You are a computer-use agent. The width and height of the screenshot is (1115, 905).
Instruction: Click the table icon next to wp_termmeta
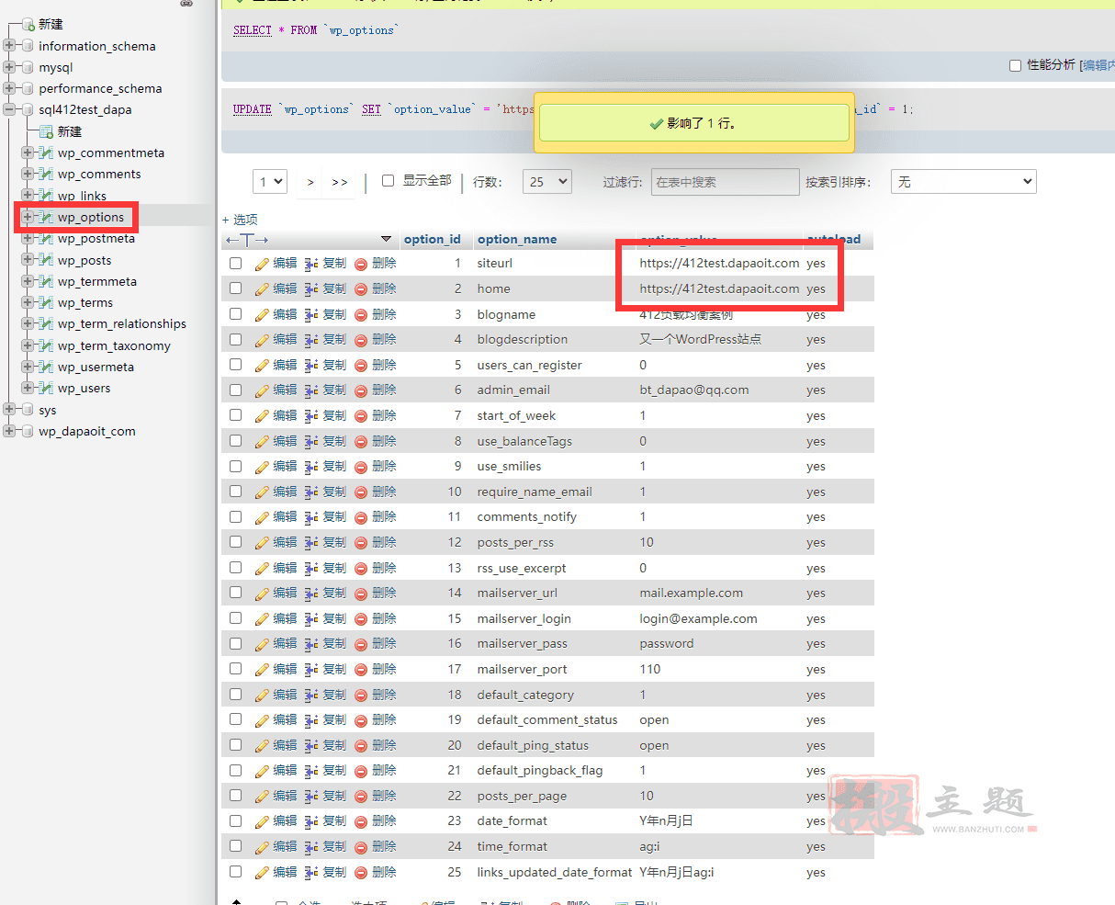coord(45,281)
